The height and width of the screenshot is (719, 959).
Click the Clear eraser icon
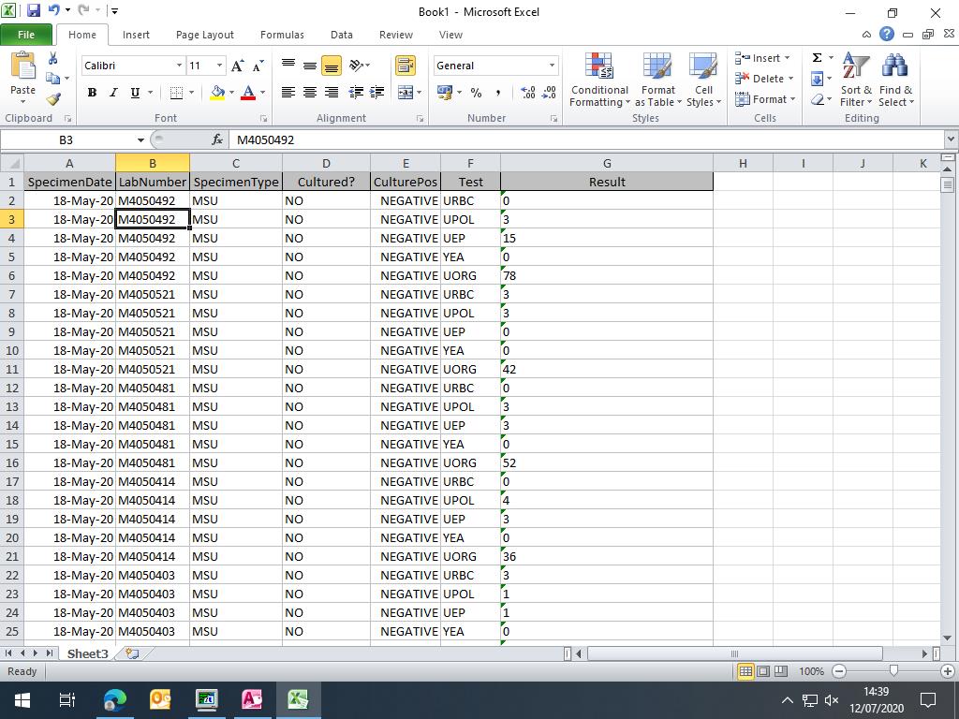[817, 99]
